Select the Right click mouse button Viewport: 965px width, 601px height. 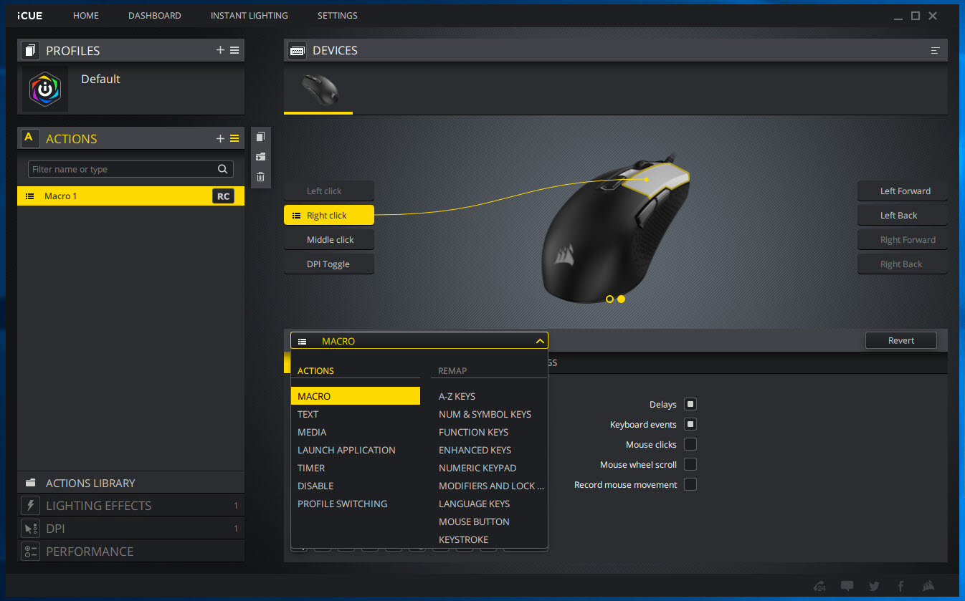coord(329,215)
